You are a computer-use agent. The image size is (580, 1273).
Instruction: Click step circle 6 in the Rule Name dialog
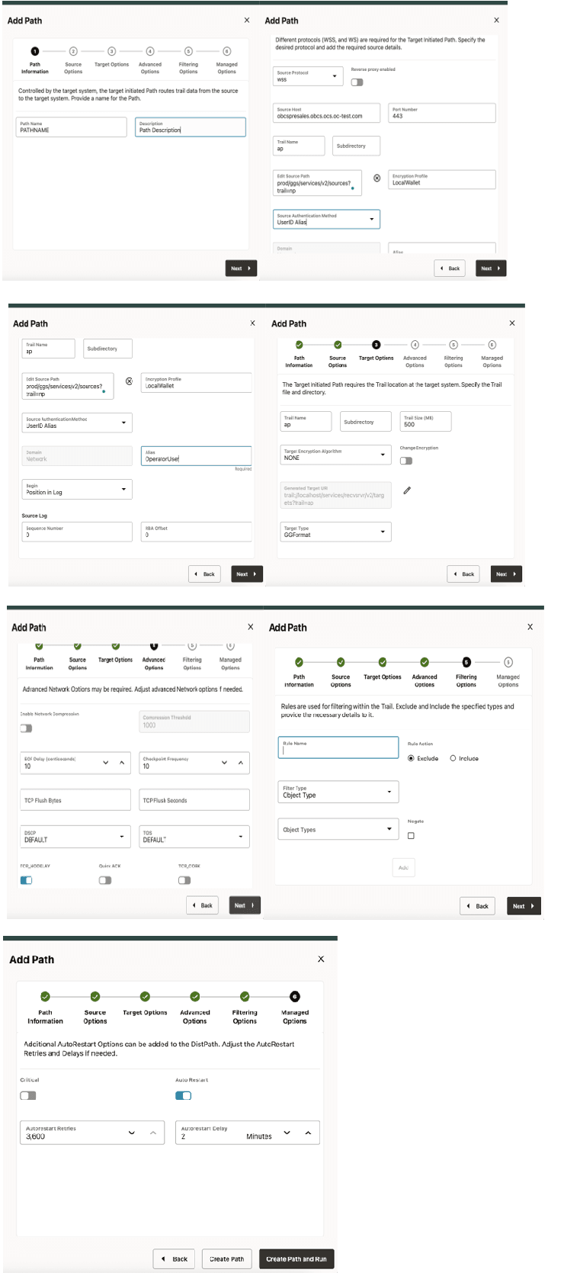[x=508, y=662]
